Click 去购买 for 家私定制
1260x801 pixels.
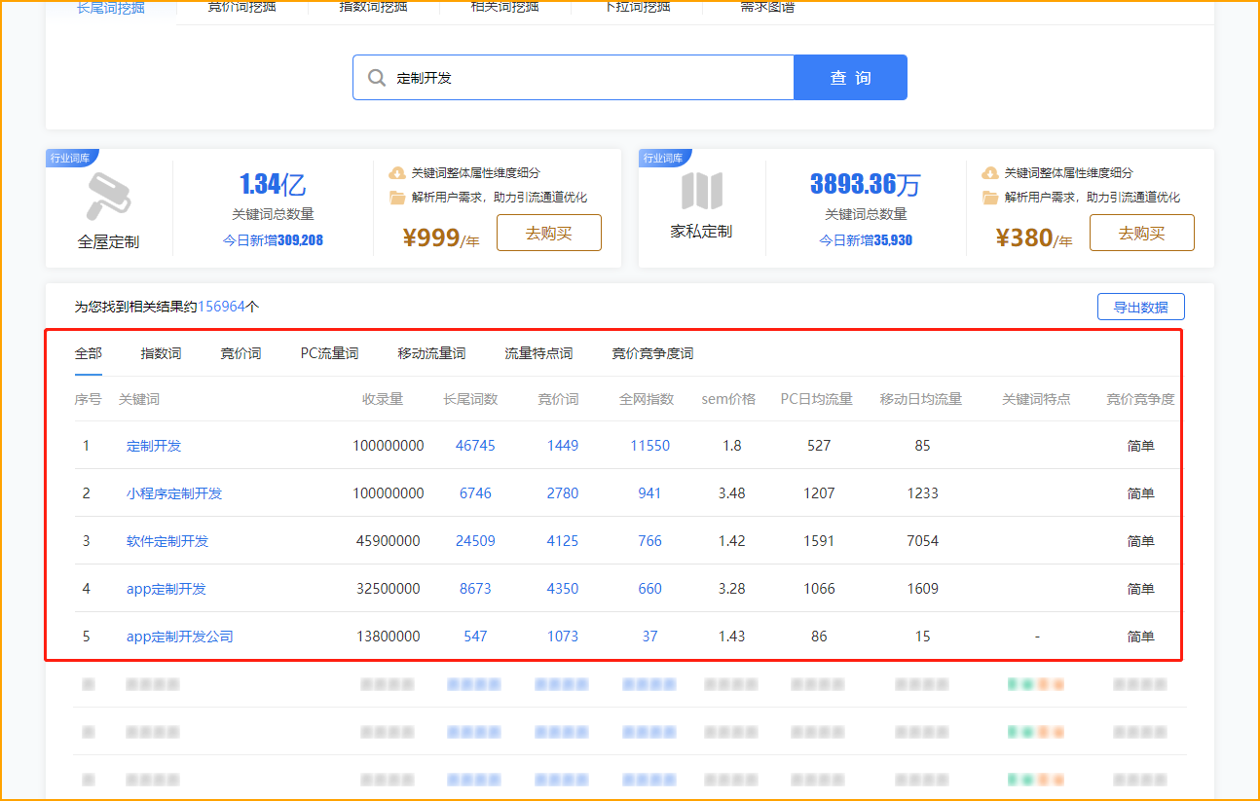[1141, 233]
